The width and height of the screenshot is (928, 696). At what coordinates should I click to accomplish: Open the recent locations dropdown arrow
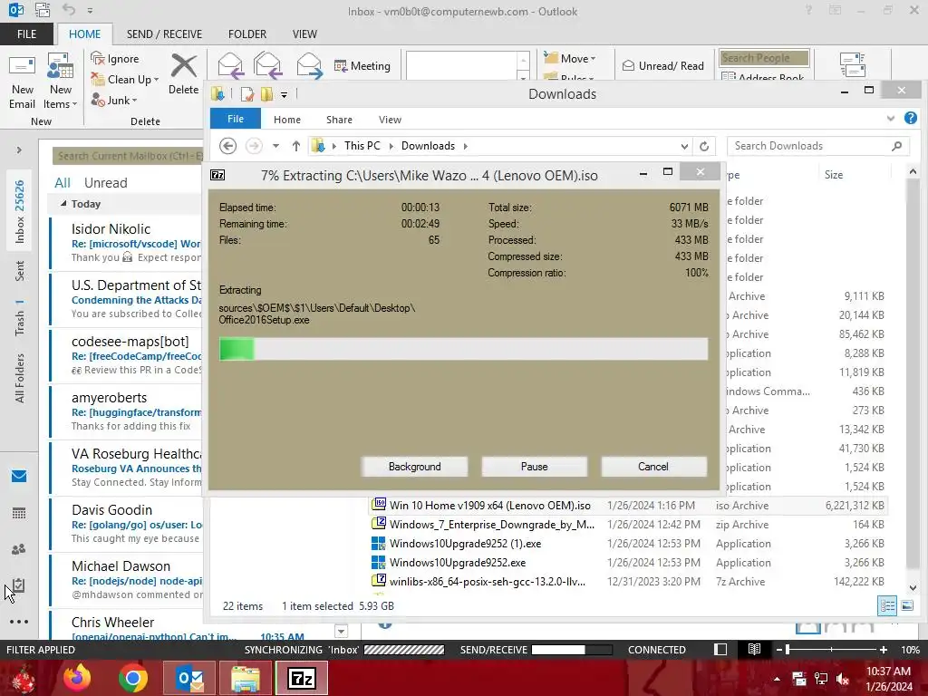tap(275, 146)
